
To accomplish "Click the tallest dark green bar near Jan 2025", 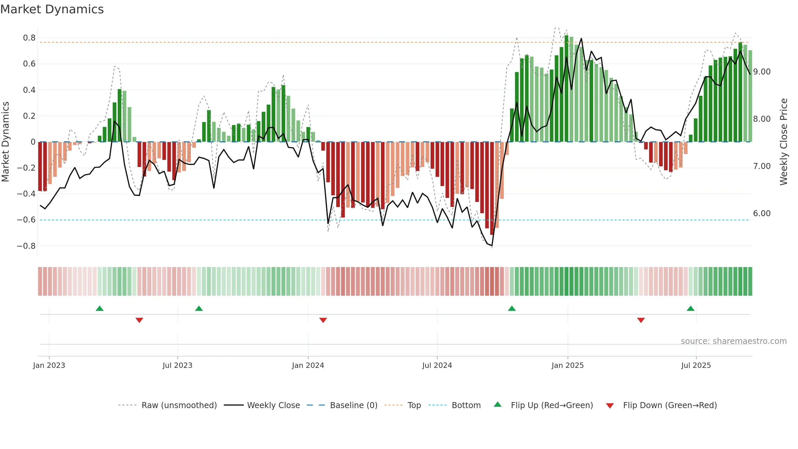I will (x=566, y=88).
